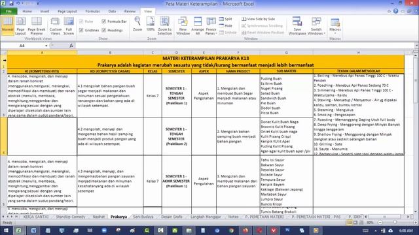Viewport: 419px width, 235px height.
Task: Switch to Nasihat sheet tab
Action: pos(99,217)
